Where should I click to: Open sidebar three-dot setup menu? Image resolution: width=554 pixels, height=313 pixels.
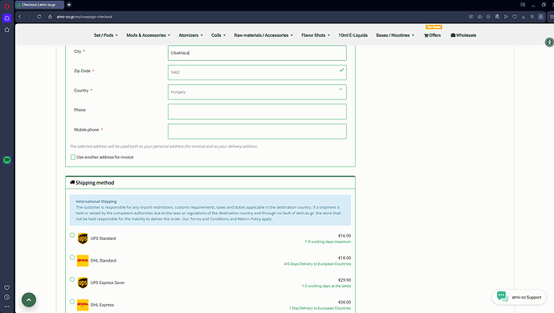pos(6,307)
